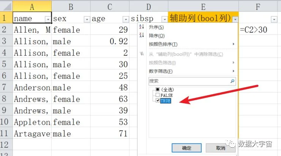Screen dimensions: 281x156
Task: Open the 辅助列(bool列) filter dropdown
Action: coord(235,19)
